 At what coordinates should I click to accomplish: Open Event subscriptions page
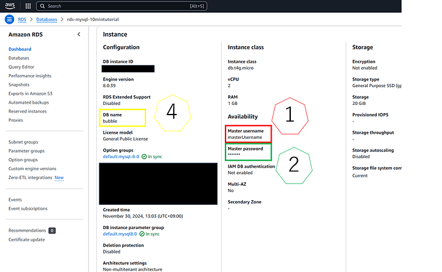tap(28, 209)
